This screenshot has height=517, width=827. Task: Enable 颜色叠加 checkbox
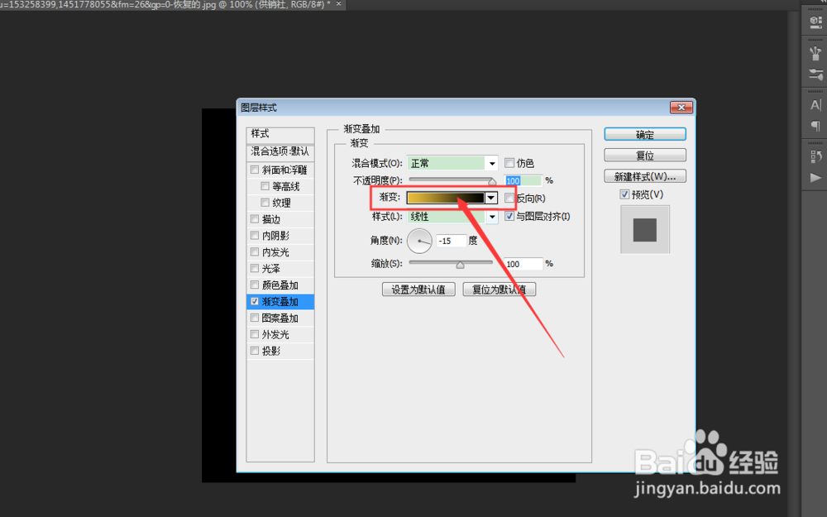[x=255, y=285]
